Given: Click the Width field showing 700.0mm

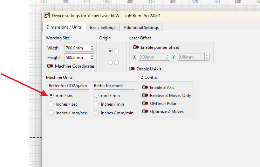Looking at the screenshot, I should click(77, 48).
